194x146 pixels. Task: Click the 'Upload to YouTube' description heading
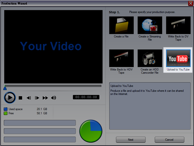coord(122,86)
